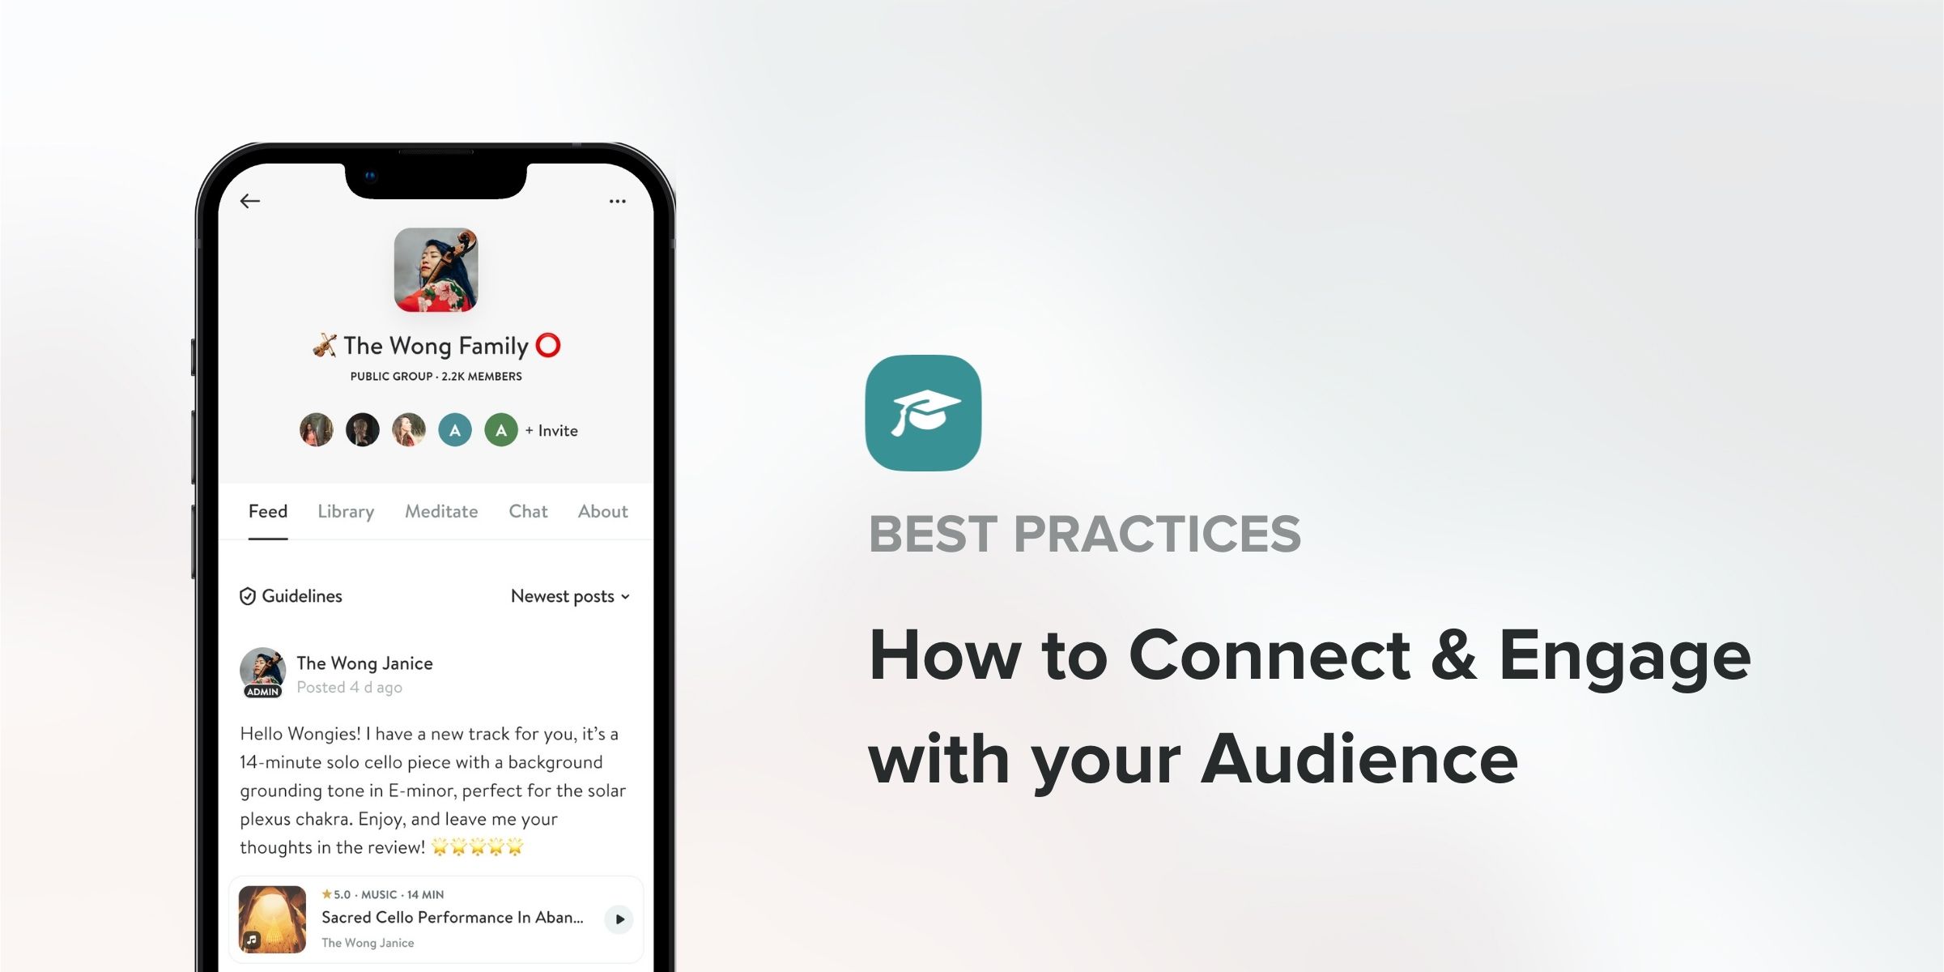Click first member avatar in group members row
This screenshot has height=972, width=1944.
pyautogui.click(x=315, y=429)
